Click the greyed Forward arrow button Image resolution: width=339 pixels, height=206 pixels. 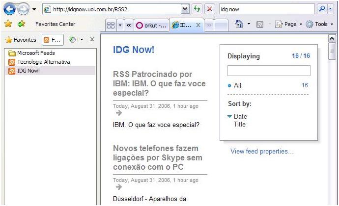(x=23, y=9)
